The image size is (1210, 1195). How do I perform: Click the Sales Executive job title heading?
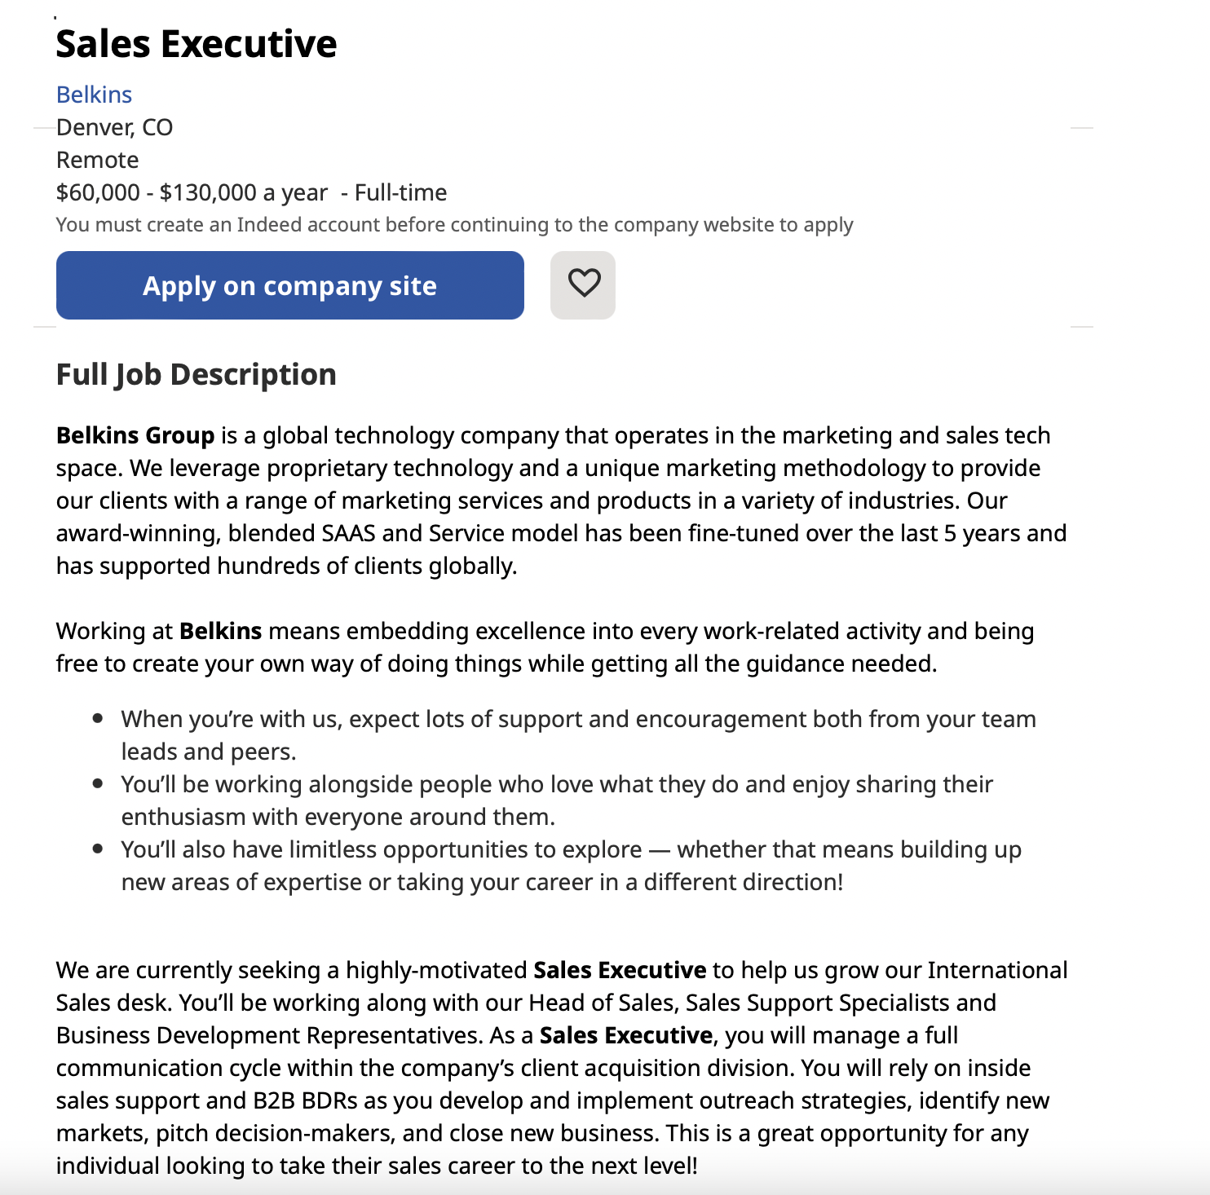point(196,44)
